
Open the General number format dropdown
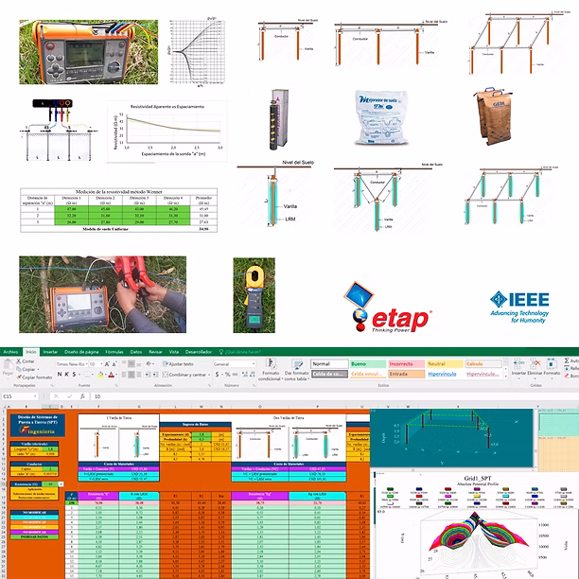232,363
